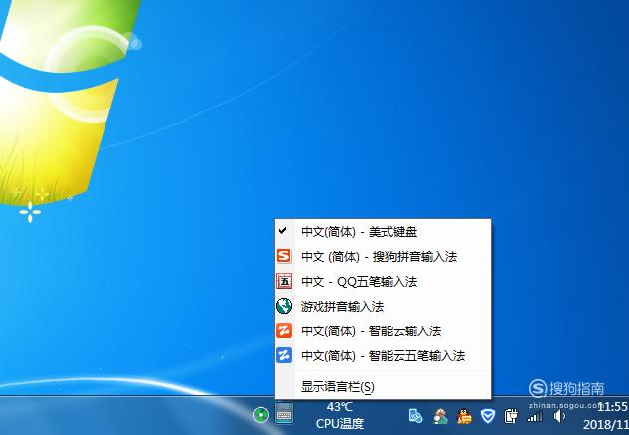
Task: Open the blue shield security tray icon
Action: pos(488,416)
